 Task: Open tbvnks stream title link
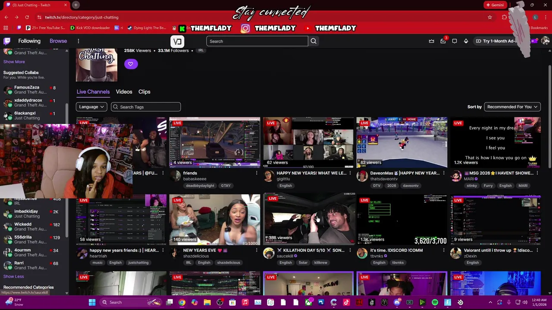point(397,250)
